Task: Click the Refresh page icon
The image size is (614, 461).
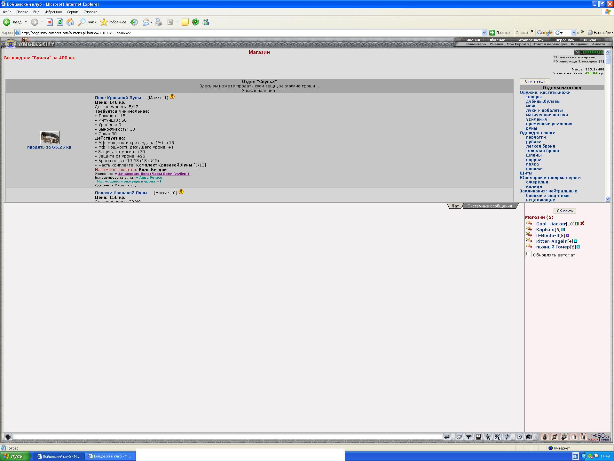Action: tap(60, 22)
